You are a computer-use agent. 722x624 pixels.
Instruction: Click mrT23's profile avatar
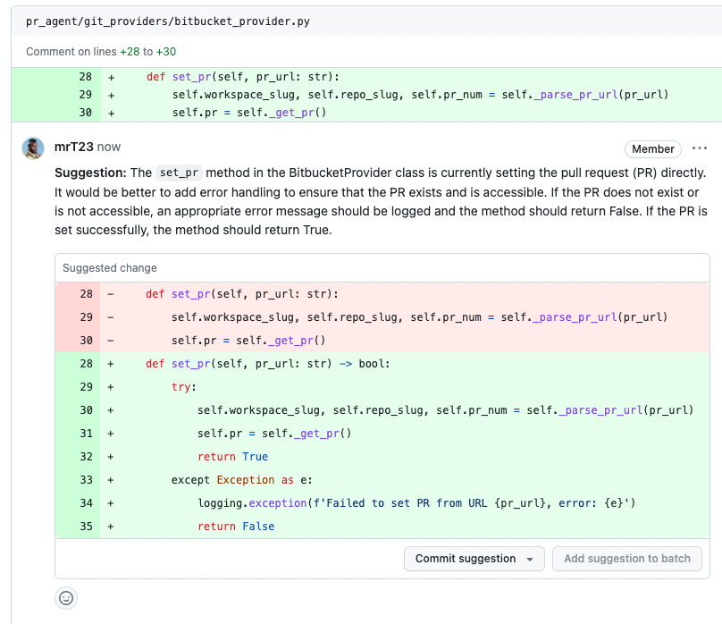pos(34,148)
